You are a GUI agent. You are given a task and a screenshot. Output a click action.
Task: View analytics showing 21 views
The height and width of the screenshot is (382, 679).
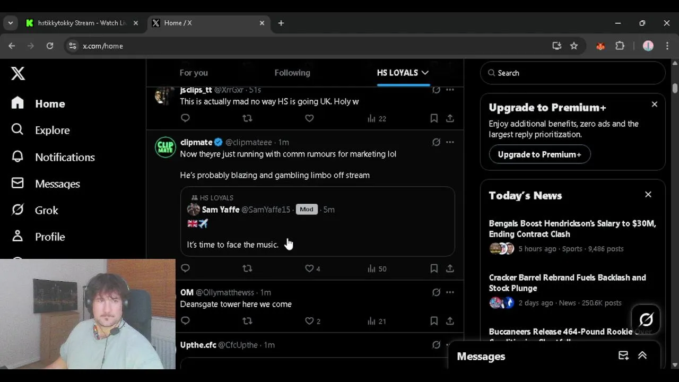point(377,321)
